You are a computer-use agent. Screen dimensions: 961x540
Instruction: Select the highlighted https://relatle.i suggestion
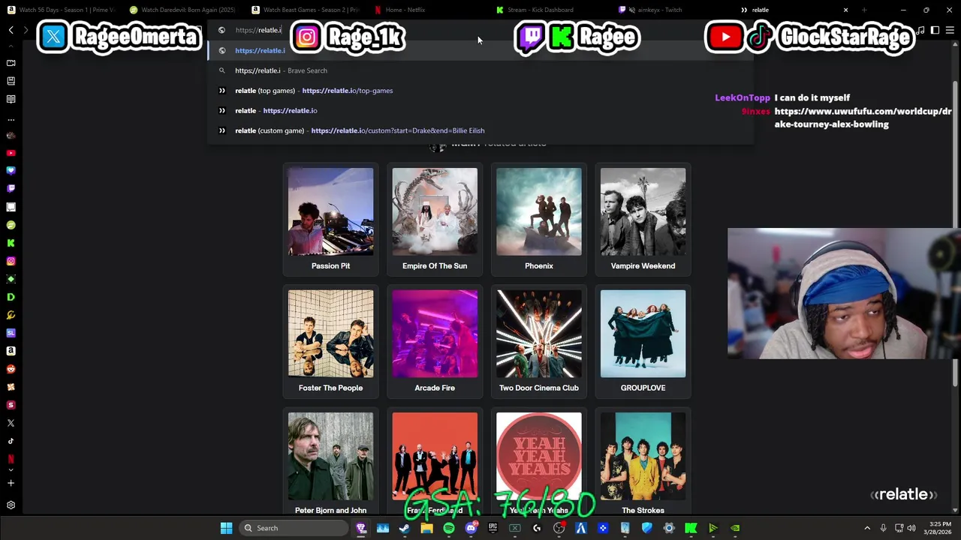[480, 50]
